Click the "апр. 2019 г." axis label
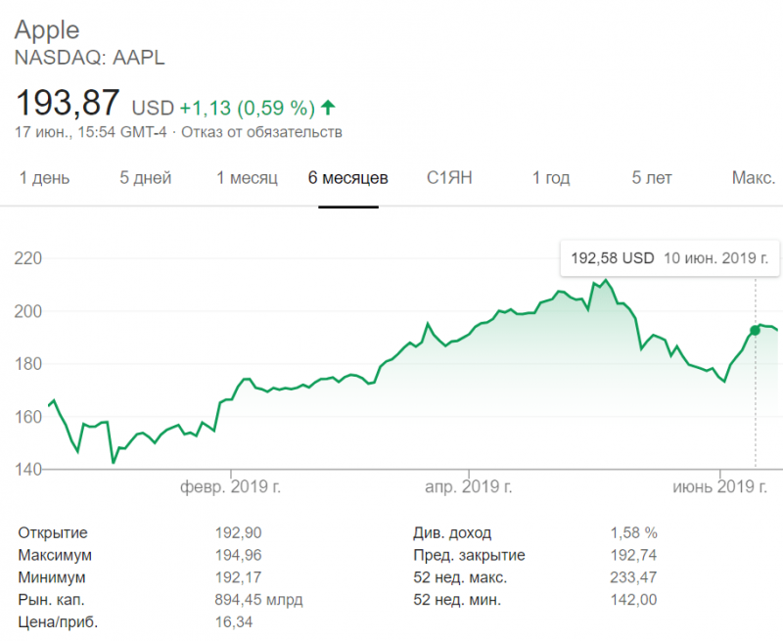Image resolution: width=783 pixels, height=641 pixels. [469, 486]
